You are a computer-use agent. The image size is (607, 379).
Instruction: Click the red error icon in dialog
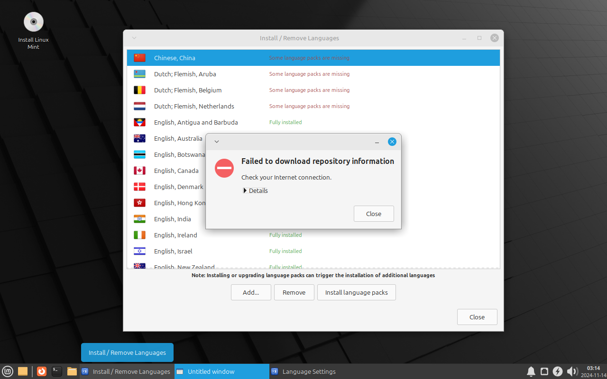pyautogui.click(x=224, y=168)
